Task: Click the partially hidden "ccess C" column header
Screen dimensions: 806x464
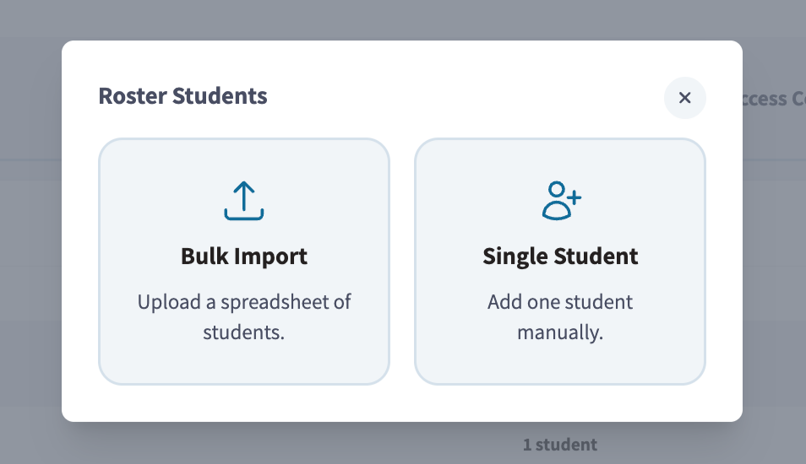Action: tap(774, 99)
